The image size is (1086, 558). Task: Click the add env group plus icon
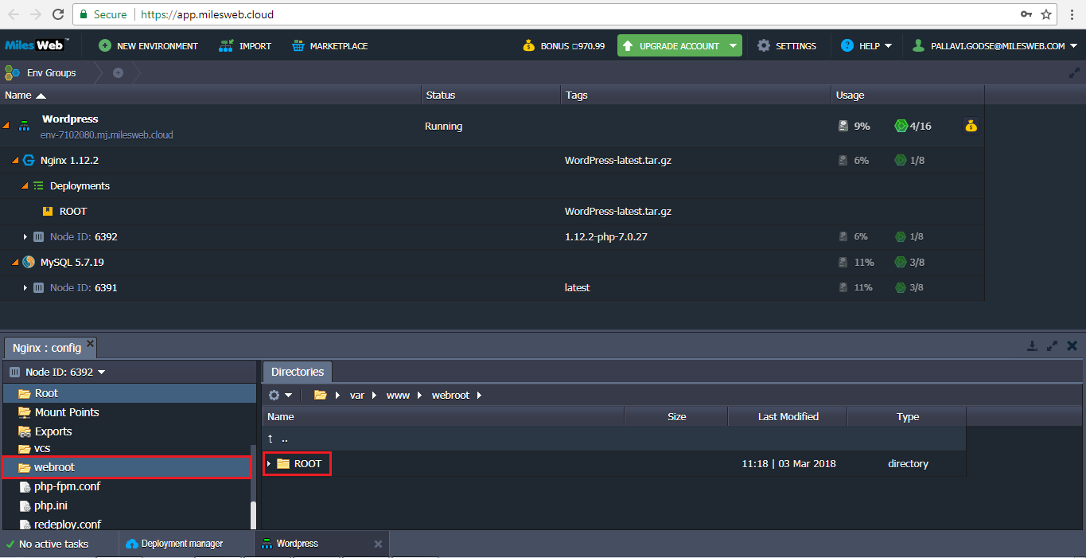118,73
